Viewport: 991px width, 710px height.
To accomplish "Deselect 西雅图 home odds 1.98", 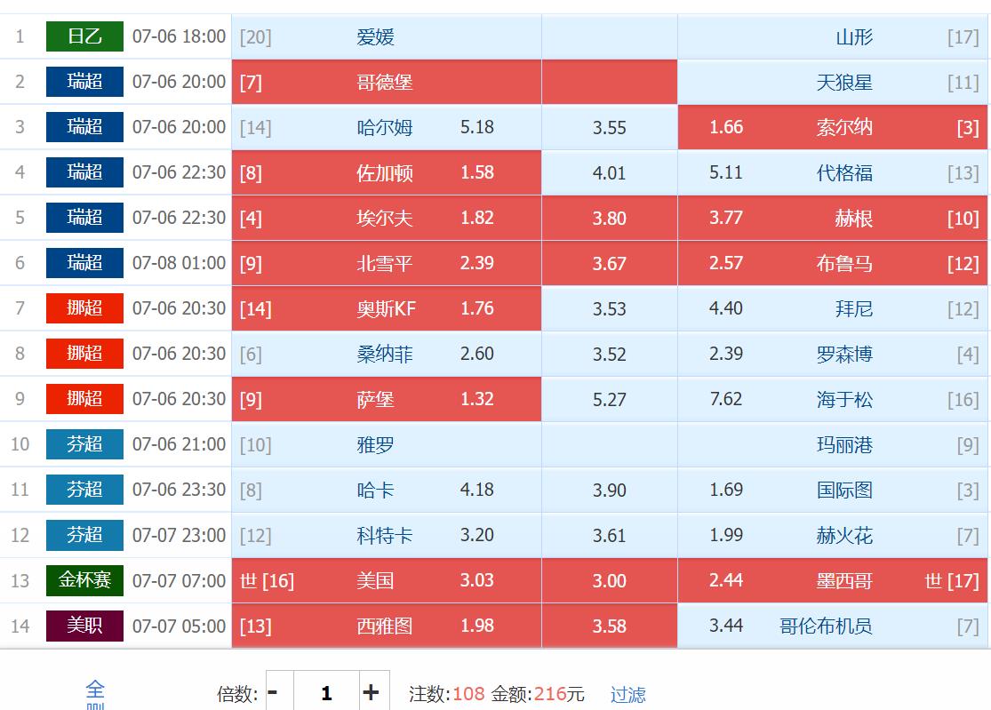I will (386, 626).
